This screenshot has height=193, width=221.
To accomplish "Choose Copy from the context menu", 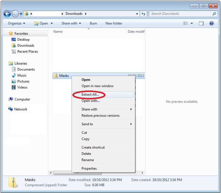I will [x=86, y=139].
